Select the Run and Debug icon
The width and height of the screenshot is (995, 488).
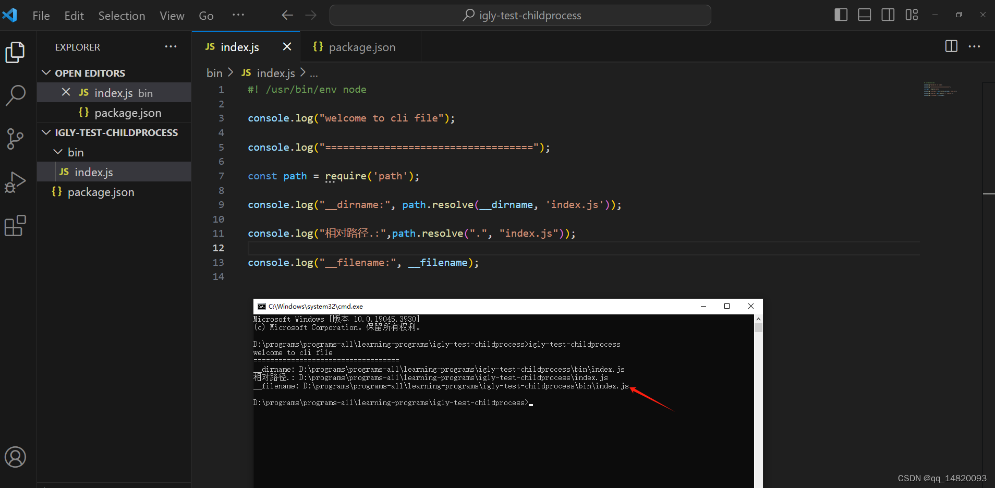[16, 182]
